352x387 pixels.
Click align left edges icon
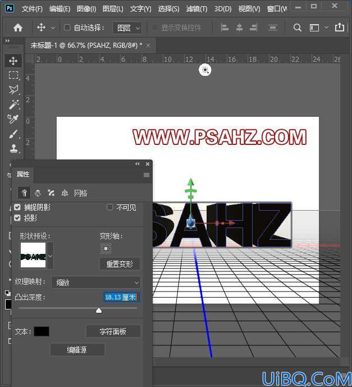[x=225, y=28]
